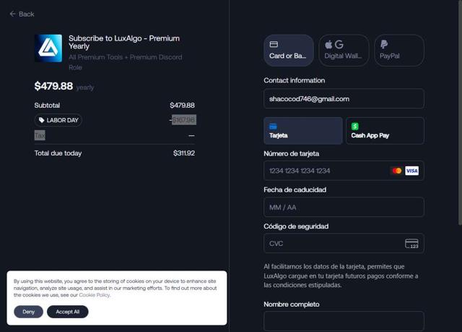Select the PayPal payment tab

point(399,50)
